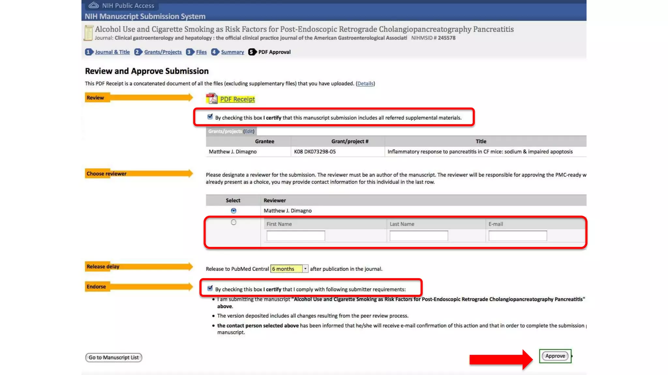Screen dimensions: 668x375
Task: Open the 6 months release delay dropdown
Action: click(x=289, y=269)
